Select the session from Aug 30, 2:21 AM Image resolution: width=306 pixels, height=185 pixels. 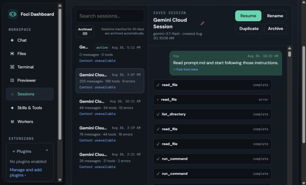(x=110, y=160)
